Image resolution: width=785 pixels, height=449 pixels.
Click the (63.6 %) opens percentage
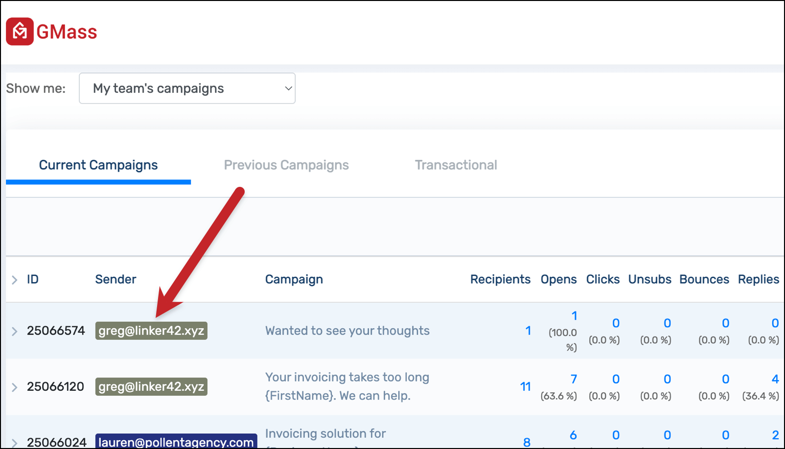coord(558,396)
